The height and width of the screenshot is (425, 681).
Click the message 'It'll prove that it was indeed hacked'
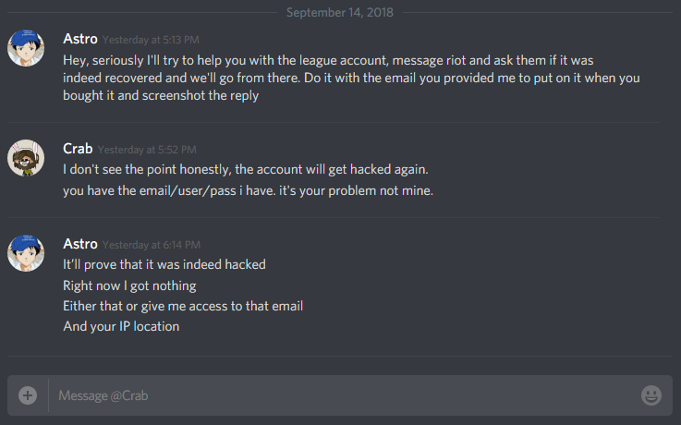point(164,265)
